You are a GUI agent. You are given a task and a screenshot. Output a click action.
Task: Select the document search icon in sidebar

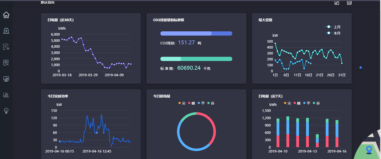[x=6, y=63]
